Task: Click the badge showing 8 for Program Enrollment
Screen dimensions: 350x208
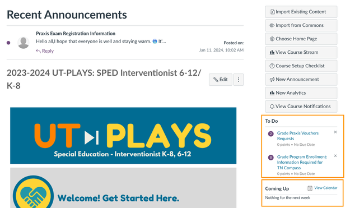Action: click(x=270, y=158)
